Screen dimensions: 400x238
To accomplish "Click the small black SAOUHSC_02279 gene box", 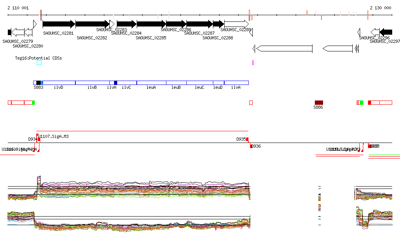I will click(9, 32).
